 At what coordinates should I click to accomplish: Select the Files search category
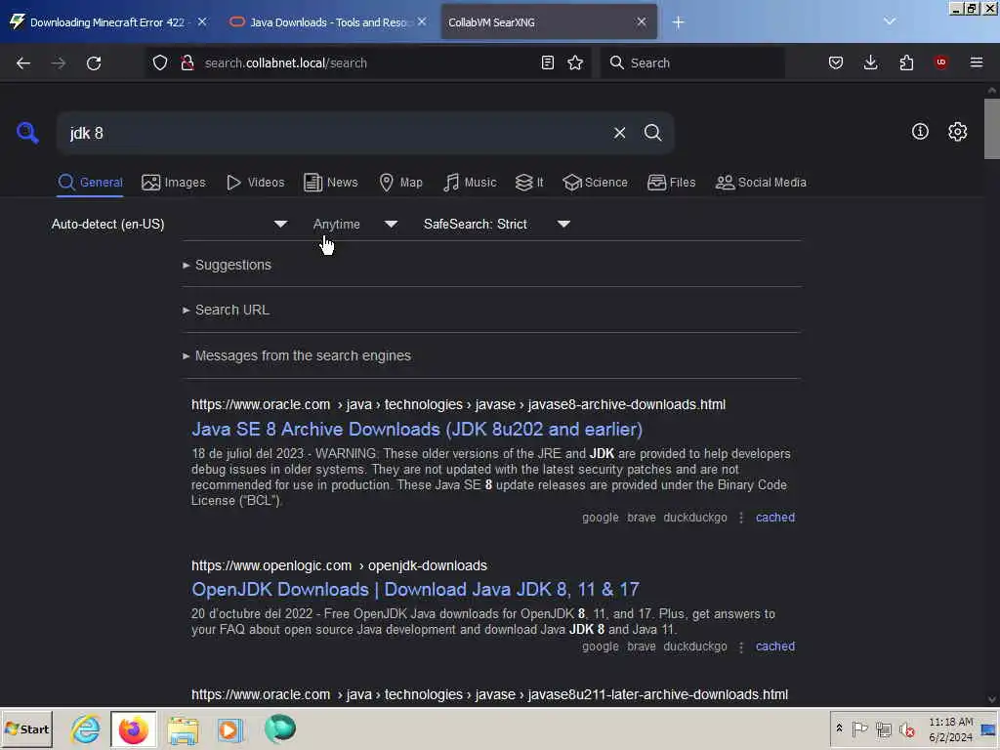pos(671,183)
